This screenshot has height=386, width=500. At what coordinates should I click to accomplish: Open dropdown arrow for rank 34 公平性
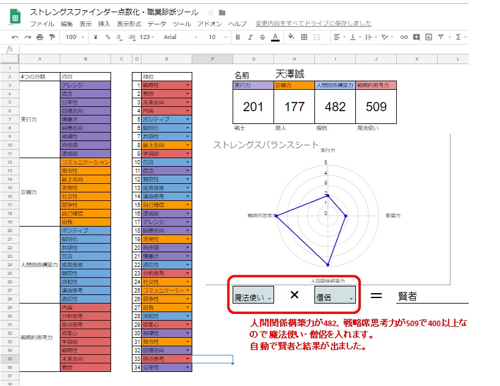tap(187, 368)
